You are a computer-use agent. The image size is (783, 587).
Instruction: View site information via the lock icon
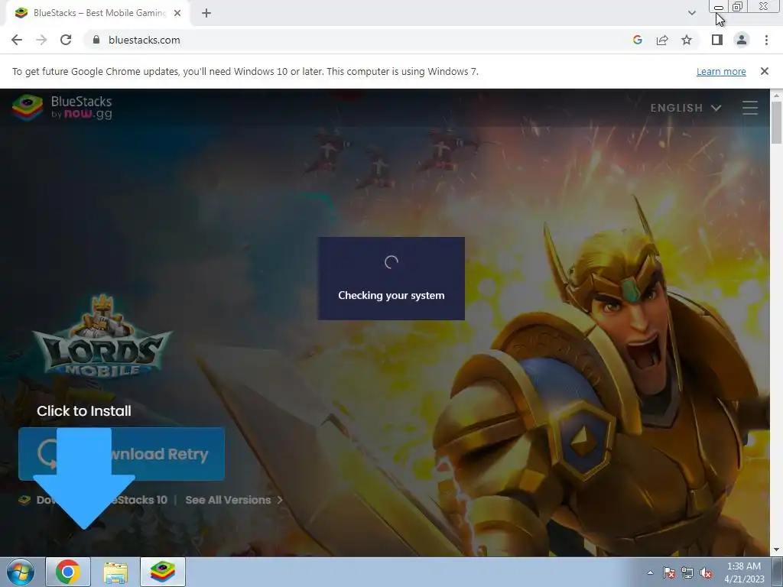click(x=96, y=40)
